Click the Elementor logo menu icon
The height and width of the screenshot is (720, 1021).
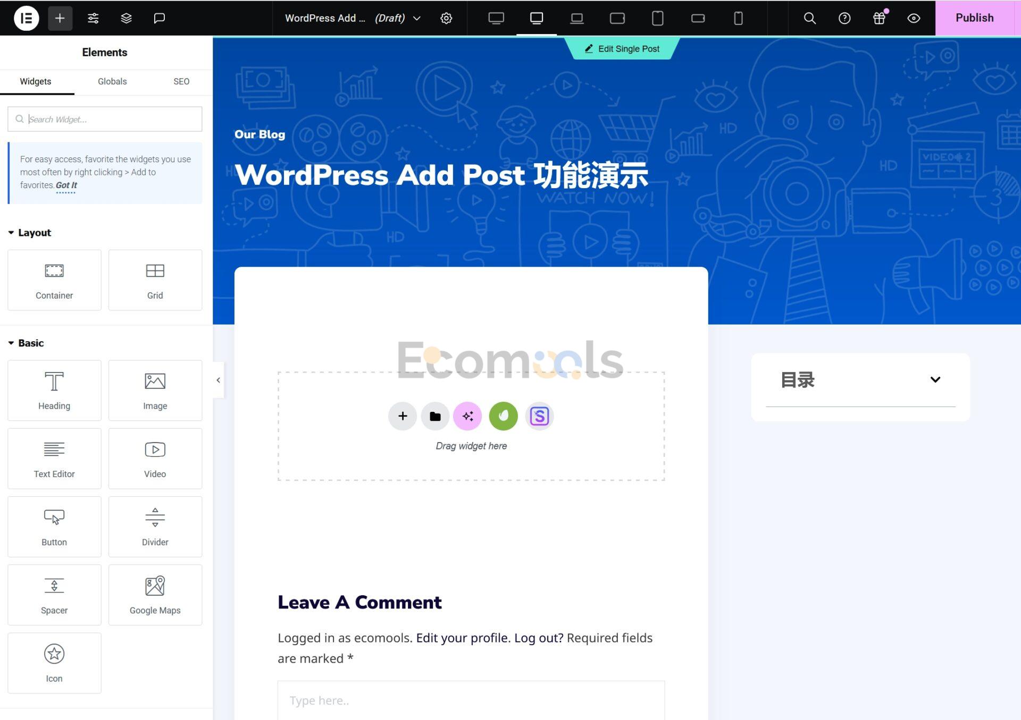click(26, 18)
